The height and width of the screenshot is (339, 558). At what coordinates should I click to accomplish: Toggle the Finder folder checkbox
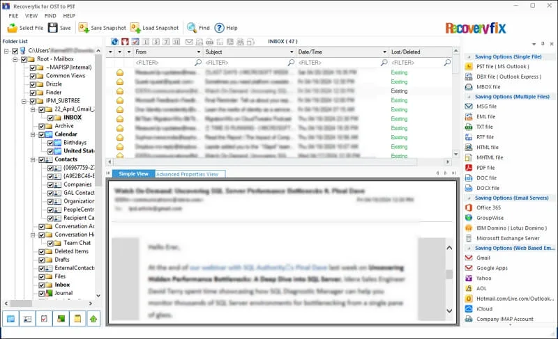click(x=32, y=93)
